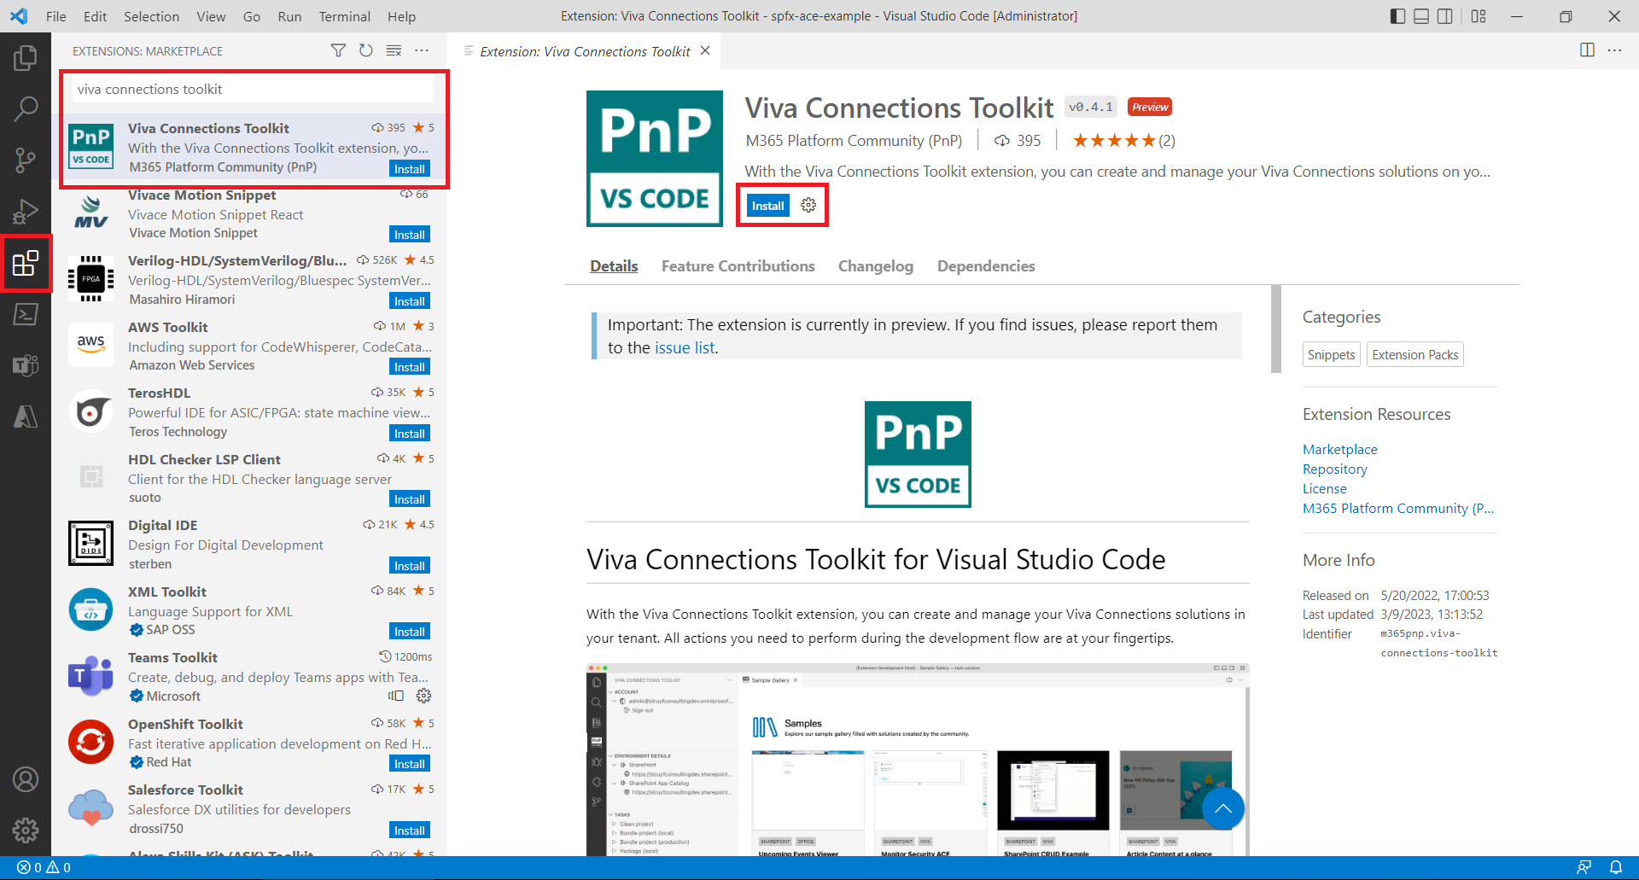This screenshot has width=1639, height=880.
Task: Open the Explorer view in activity bar
Action: click(26, 58)
